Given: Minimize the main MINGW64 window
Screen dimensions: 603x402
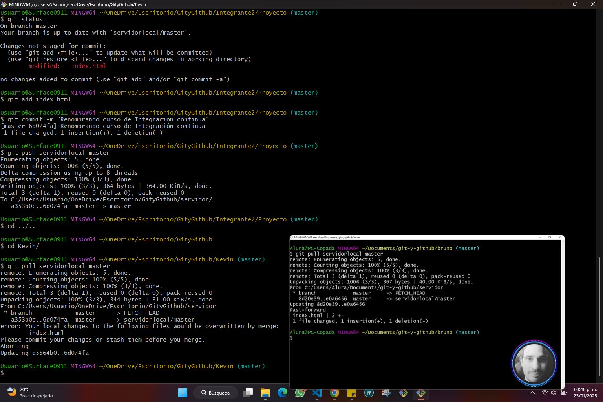Looking at the screenshot, I should 557,4.
